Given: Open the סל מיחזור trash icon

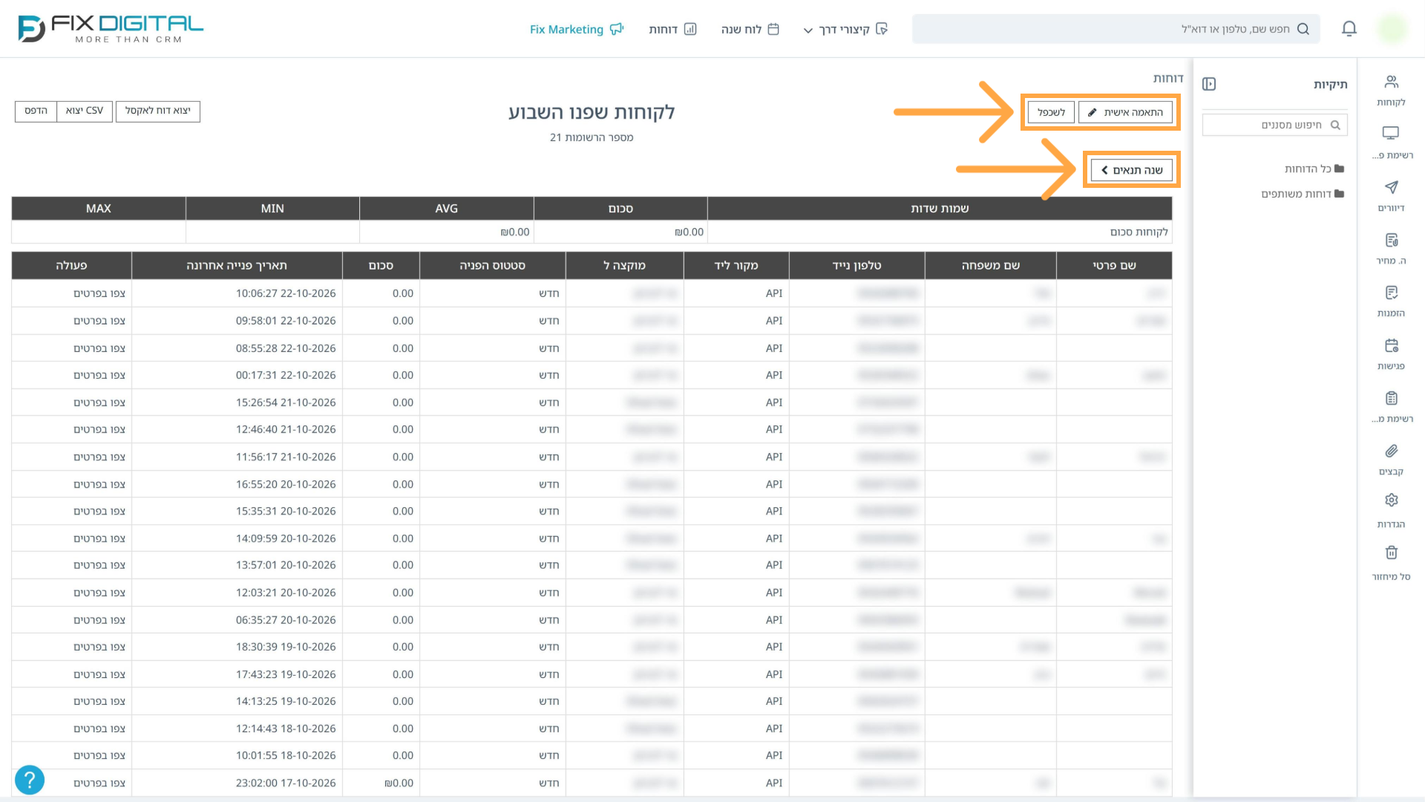Looking at the screenshot, I should coord(1392,564).
